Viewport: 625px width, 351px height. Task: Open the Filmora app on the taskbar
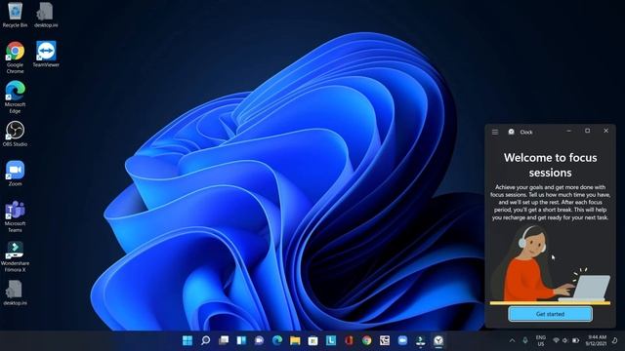coord(421,340)
